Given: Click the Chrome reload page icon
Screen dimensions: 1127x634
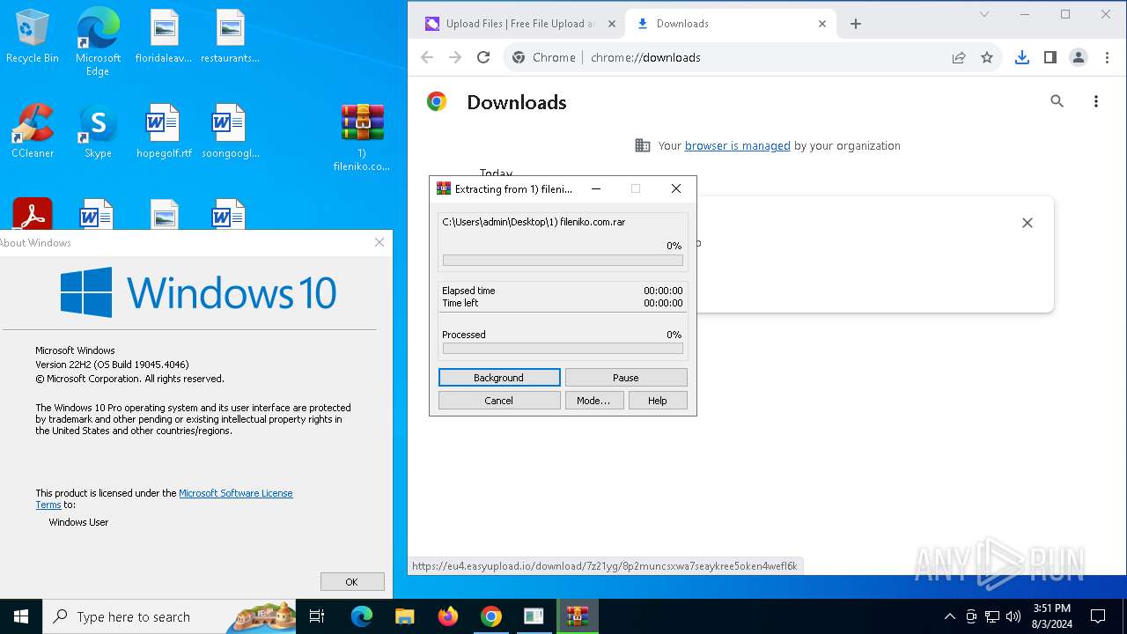Looking at the screenshot, I should (x=483, y=57).
